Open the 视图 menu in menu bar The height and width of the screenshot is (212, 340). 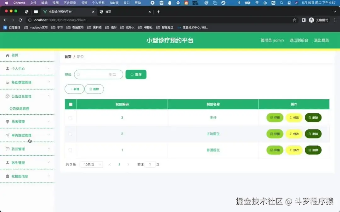tap(55, 3)
